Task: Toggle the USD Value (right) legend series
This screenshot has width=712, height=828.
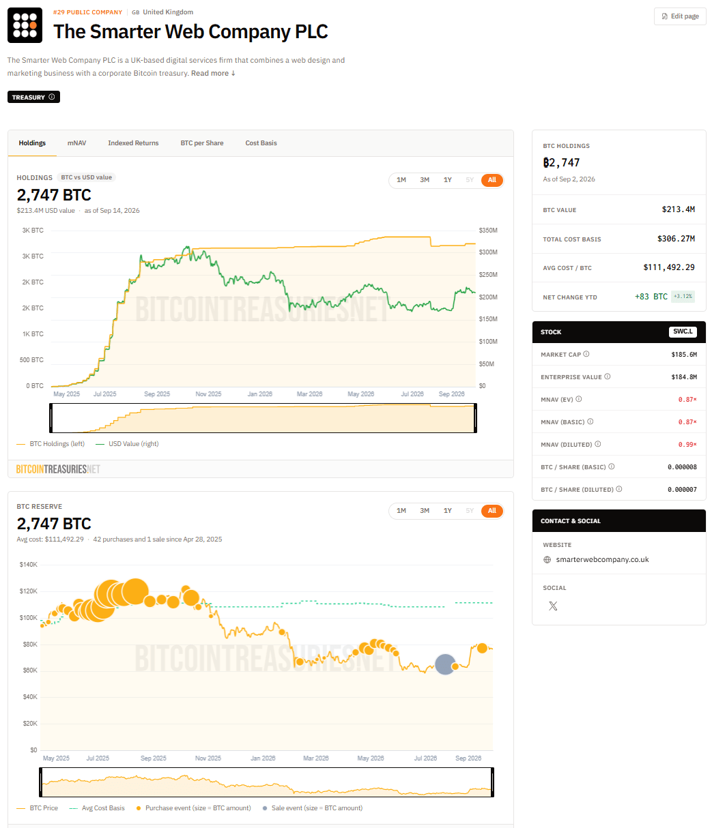Action: point(127,444)
